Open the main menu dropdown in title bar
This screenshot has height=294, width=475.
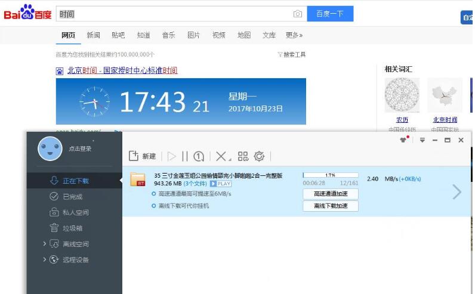tap(422, 140)
